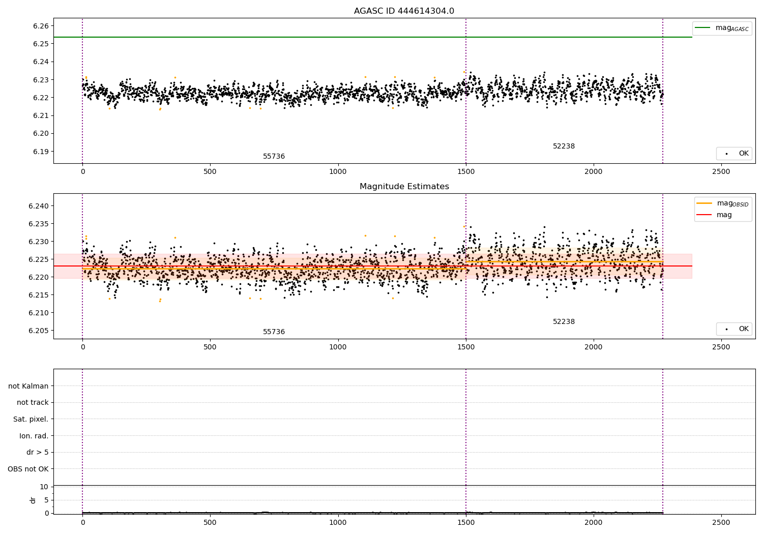Click the 6.235 y-axis tick in the middle plot
Screen dimensions: 763x534
[x=39, y=224]
